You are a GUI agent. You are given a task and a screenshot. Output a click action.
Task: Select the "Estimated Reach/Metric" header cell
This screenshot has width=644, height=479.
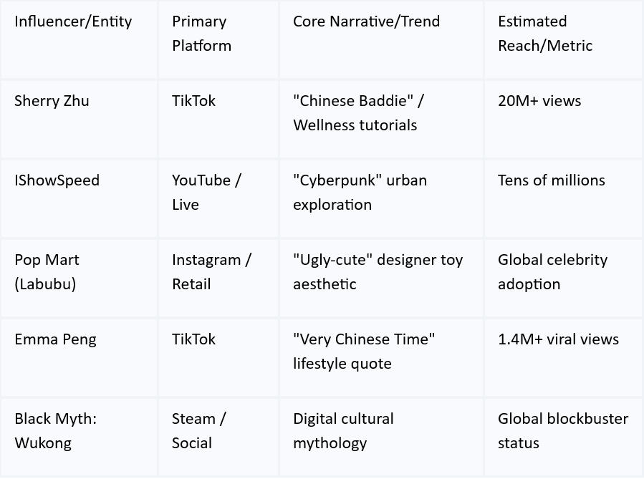(x=545, y=34)
